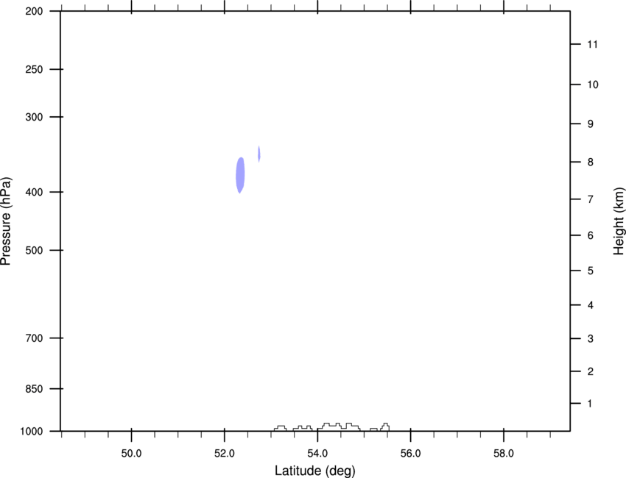Click the 58.0 latitude tick label
626x478 pixels.
click(x=504, y=454)
